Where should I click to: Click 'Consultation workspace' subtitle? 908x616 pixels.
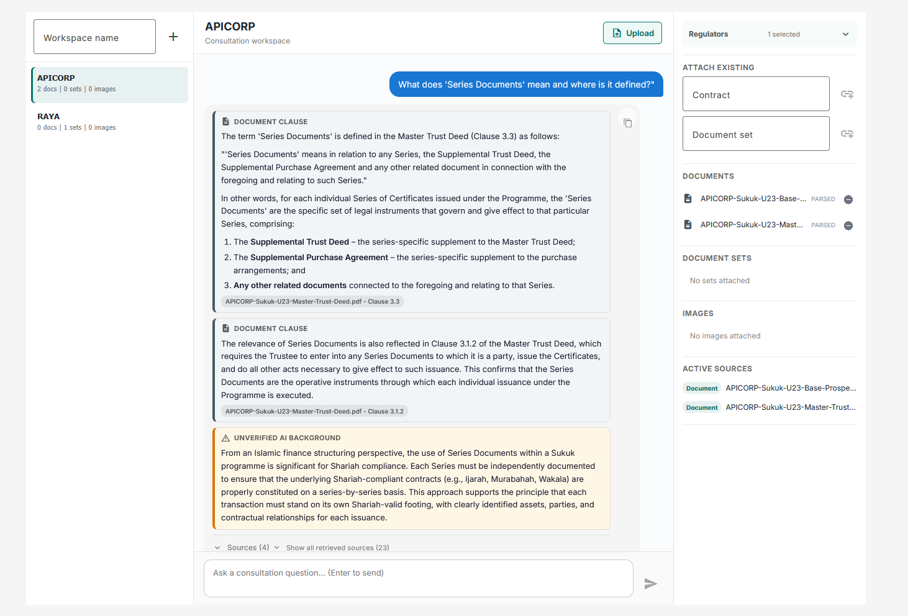coord(248,41)
